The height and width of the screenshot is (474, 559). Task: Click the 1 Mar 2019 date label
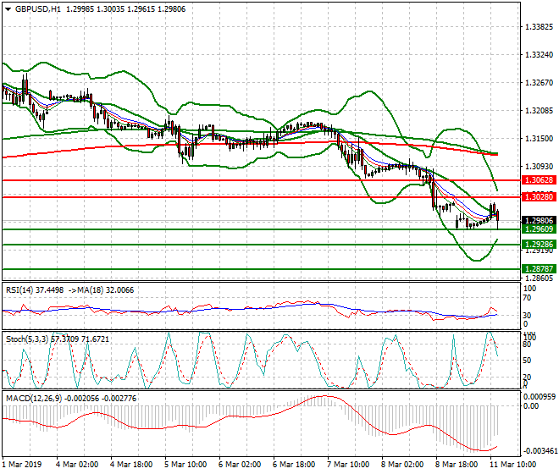click(x=24, y=465)
